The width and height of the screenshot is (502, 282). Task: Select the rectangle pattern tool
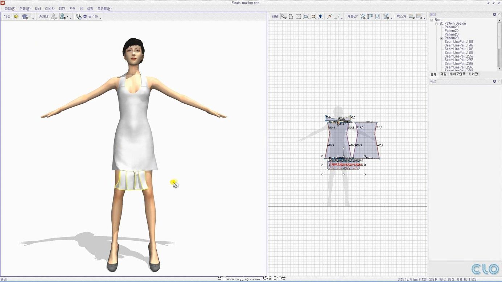[x=299, y=16]
